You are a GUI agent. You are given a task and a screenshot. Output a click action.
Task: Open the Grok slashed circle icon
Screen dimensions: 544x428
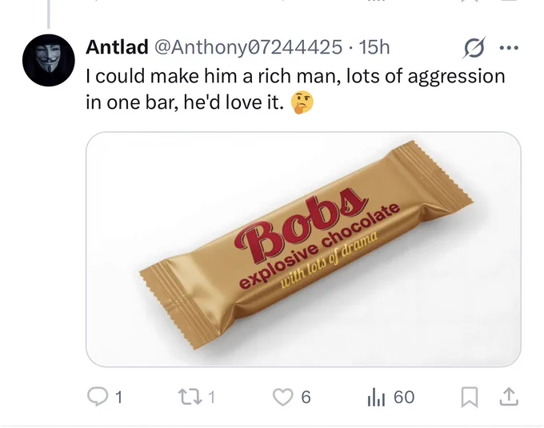(474, 47)
